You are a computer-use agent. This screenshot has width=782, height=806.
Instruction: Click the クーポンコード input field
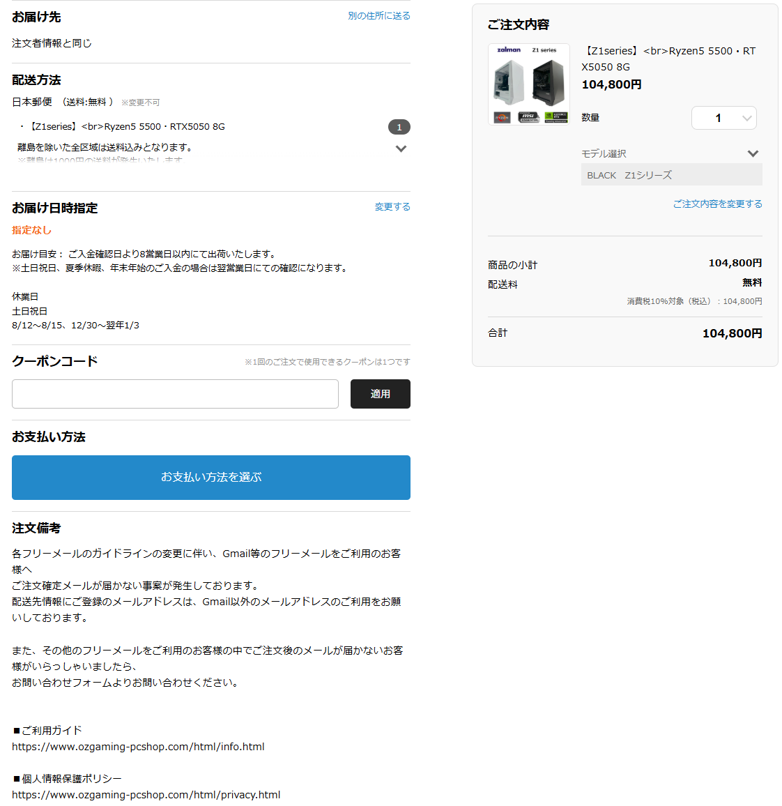175,394
